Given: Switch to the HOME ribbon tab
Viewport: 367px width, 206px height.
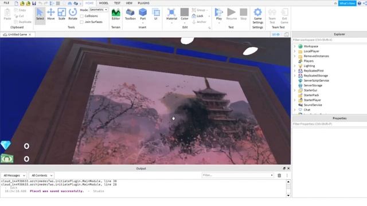Looking at the screenshot, I should [89, 3].
